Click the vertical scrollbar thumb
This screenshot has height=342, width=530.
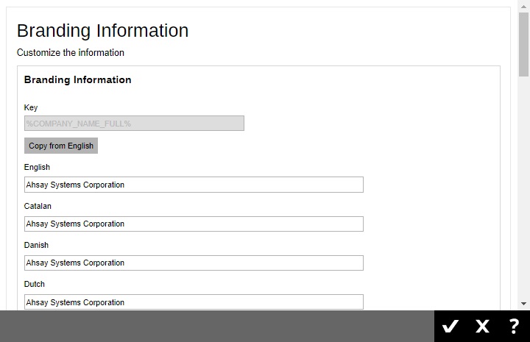tap(523, 44)
